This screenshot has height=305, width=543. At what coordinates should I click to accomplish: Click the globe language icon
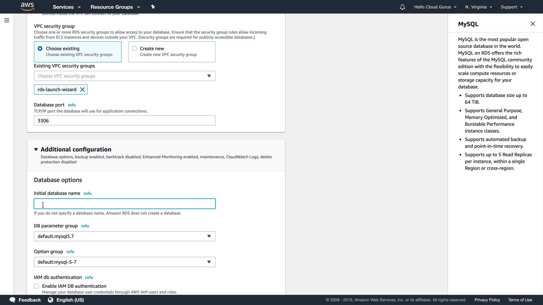point(51,300)
